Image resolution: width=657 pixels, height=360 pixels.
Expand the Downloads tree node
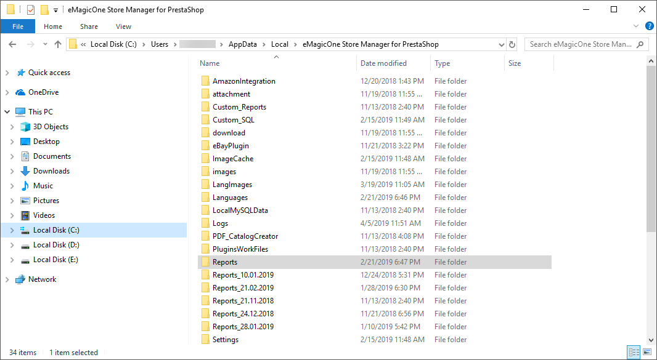12,171
